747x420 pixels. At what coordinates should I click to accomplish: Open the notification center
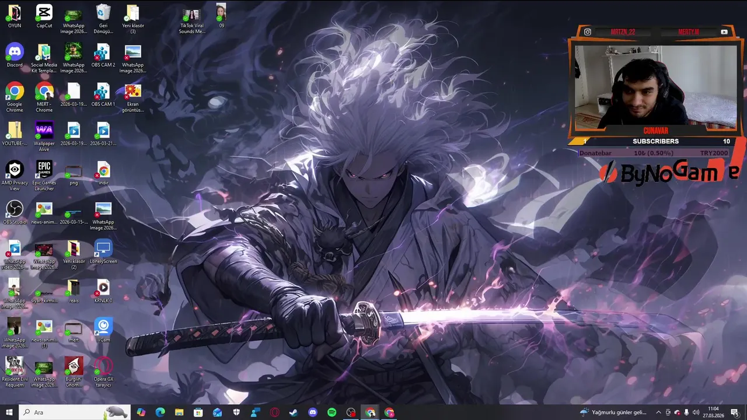[x=734, y=412]
